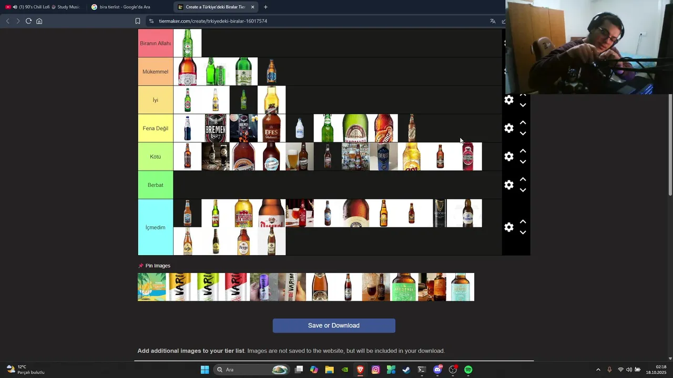
Task: Show hidden system tray icons
Action: pyautogui.click(x=598, y=370)
